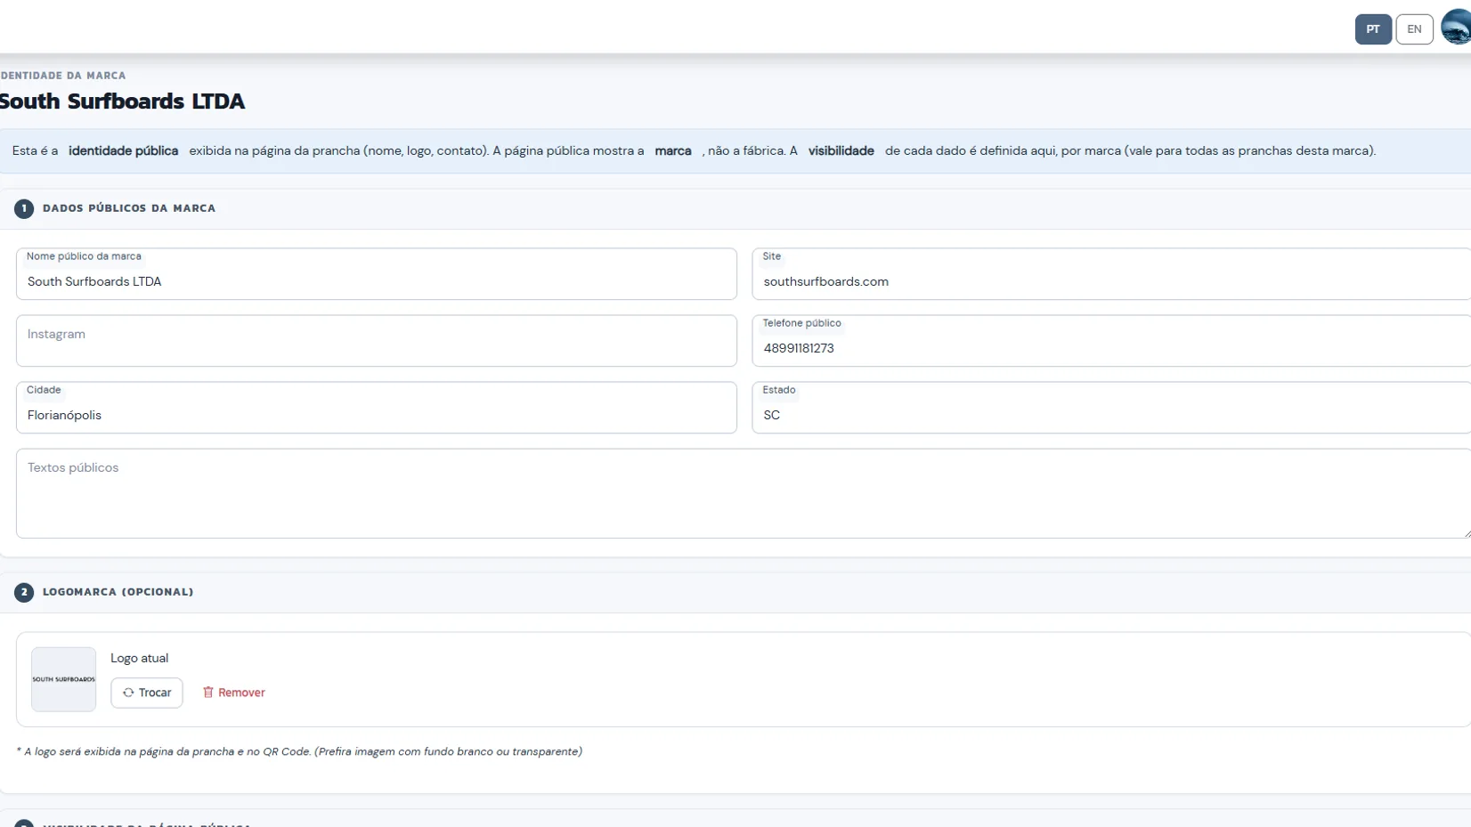Click the Logomarca (opcional) heading
Viewport: 1471px width, 827px height.
[x=118, y=592]
